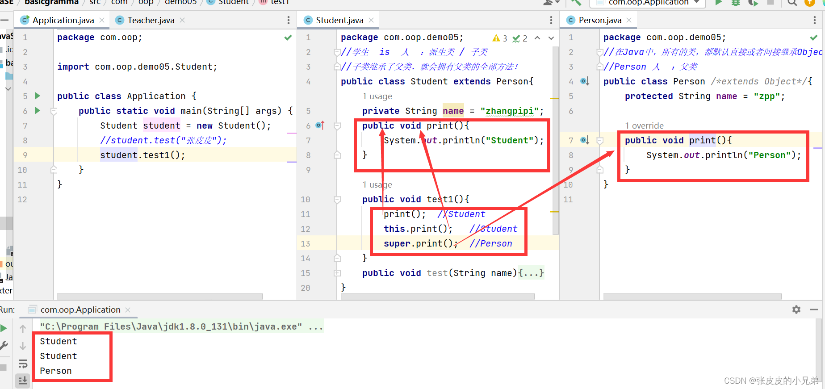
Task: Click '1 override' hint in Person.java
Action: pyautogui.click(x=644, y=126)
